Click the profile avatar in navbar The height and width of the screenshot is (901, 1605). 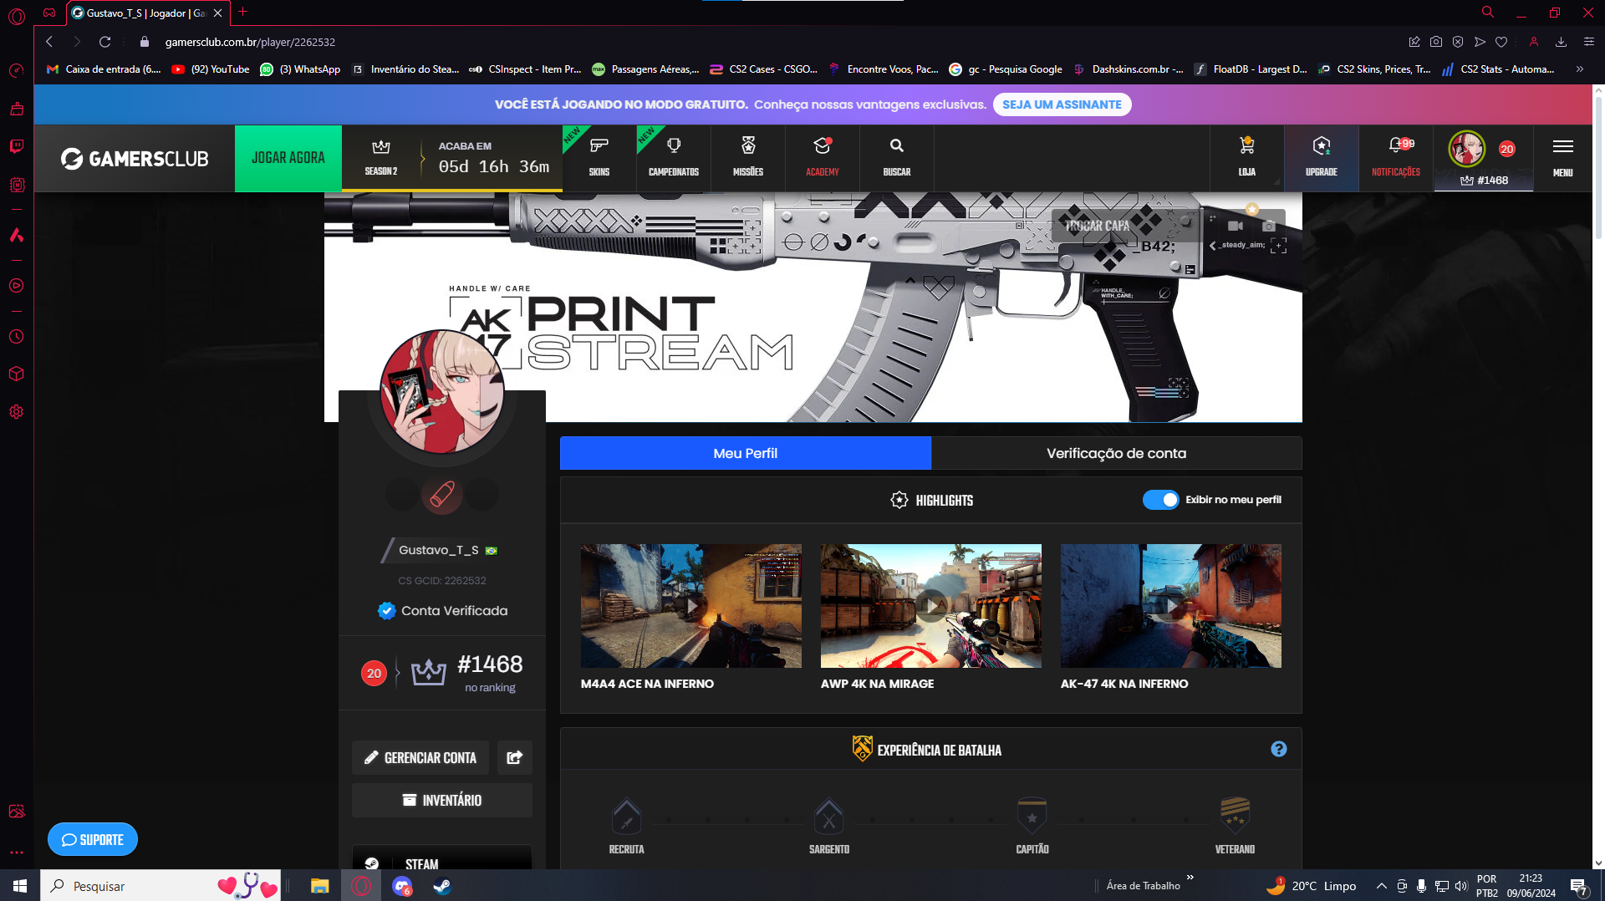click(x=1466, y=149)
